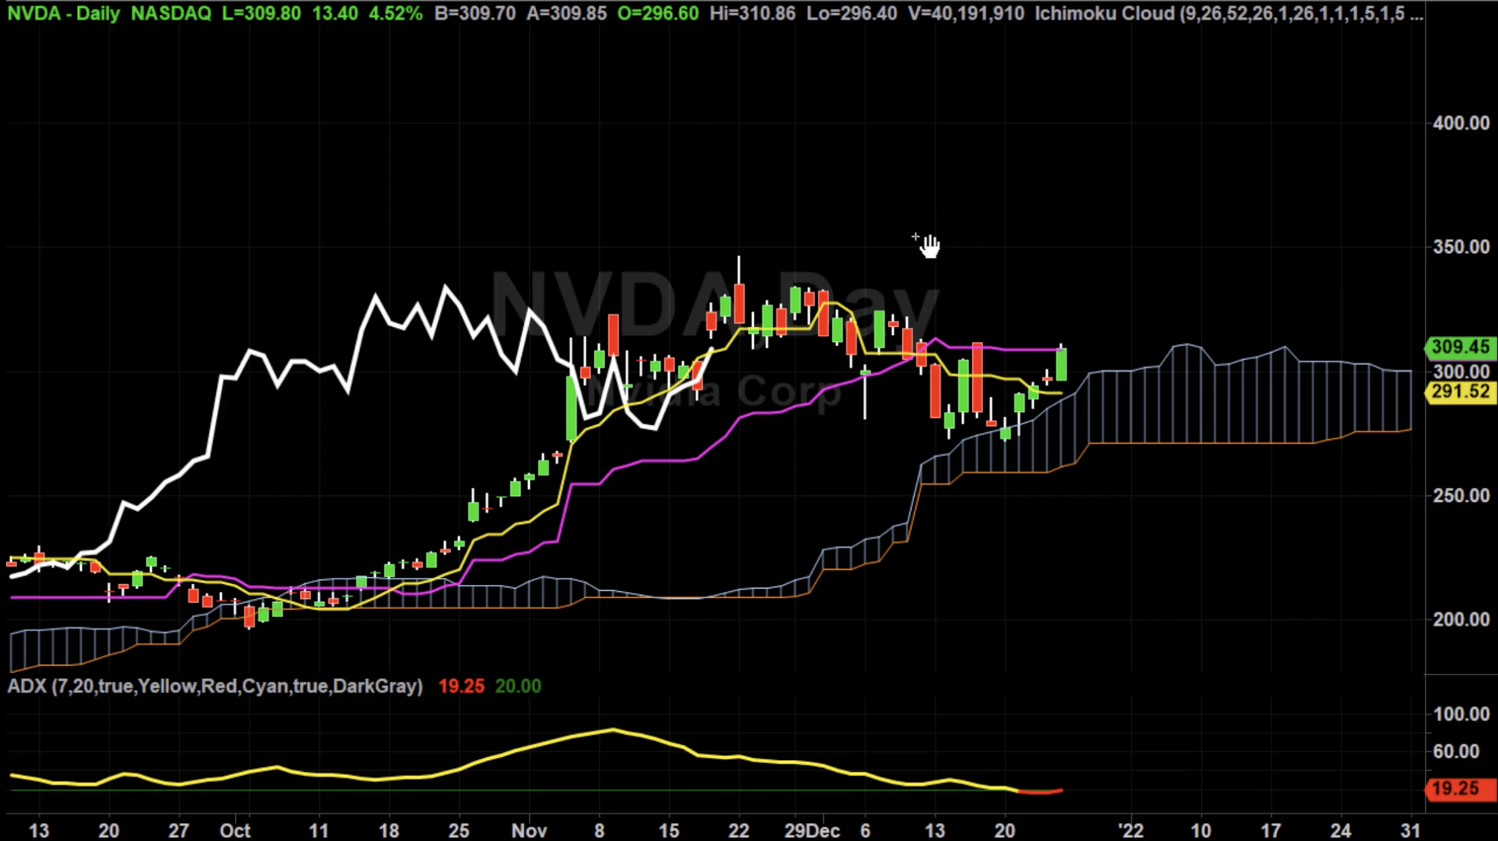Click the 22 date axis label
The image size is (1498, 841).
739,831
